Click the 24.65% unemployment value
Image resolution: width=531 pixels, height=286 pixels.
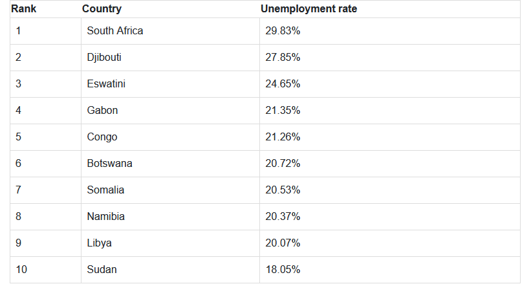point(283,84)
